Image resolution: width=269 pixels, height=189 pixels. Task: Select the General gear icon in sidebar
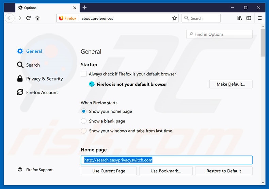point(20,51)
